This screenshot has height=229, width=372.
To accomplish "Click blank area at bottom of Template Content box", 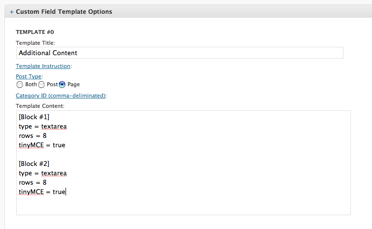I will (x=183, y=206).
